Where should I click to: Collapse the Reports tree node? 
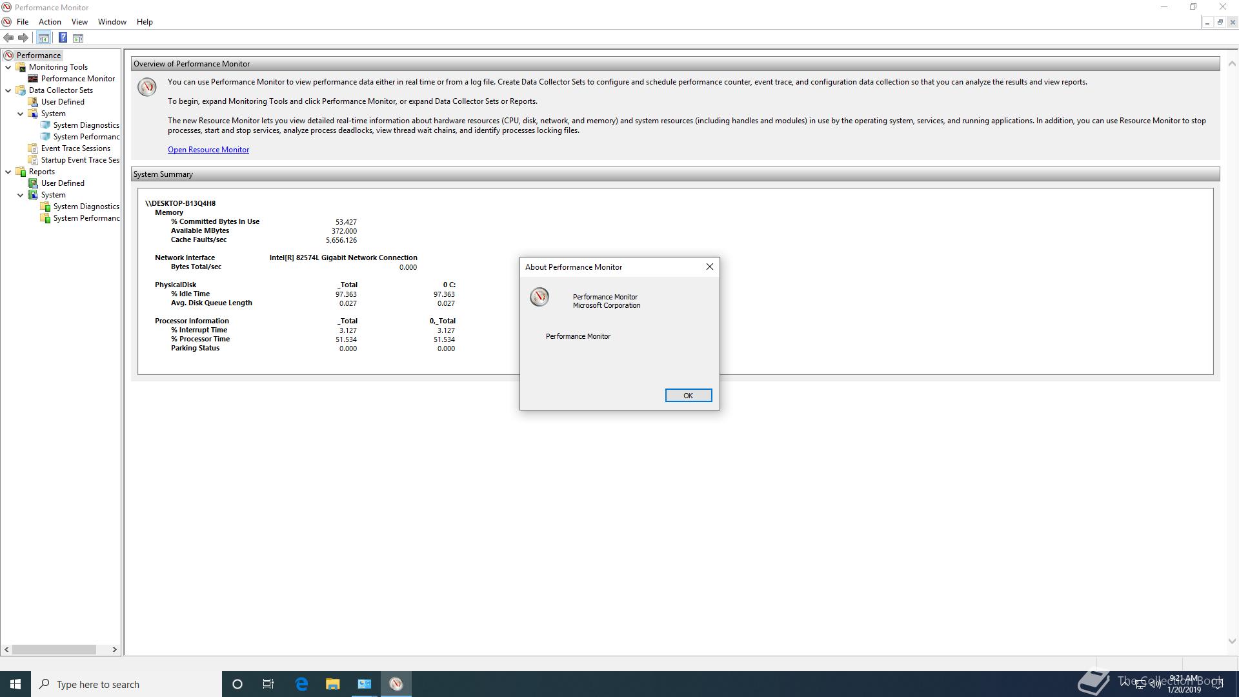point(8,172)
